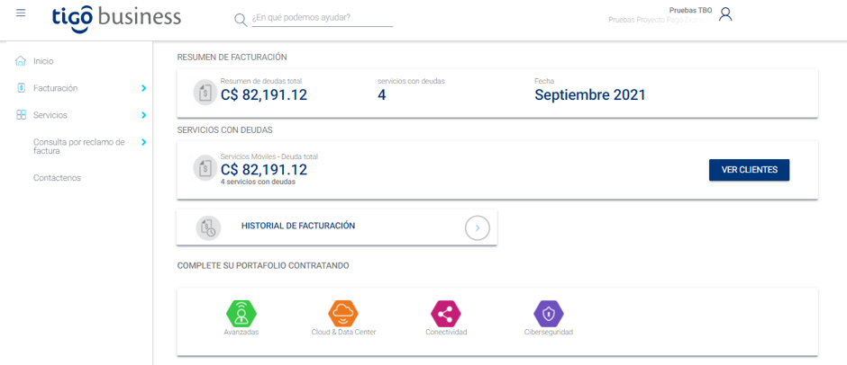Open the hamburger menu icon

click(21, 13)
